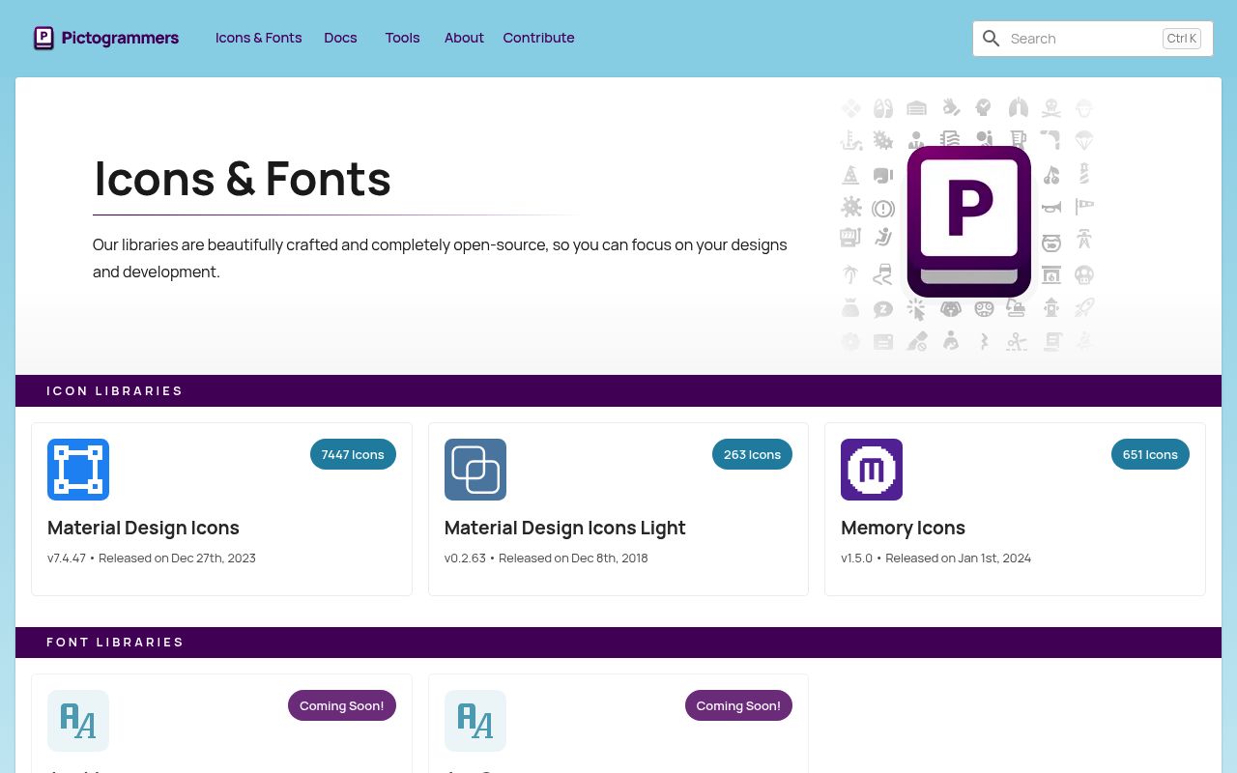This screenshot has height=773, width=1237.
Task: Click the Memory Icons purple logo
Action: [x=872, y=470]
